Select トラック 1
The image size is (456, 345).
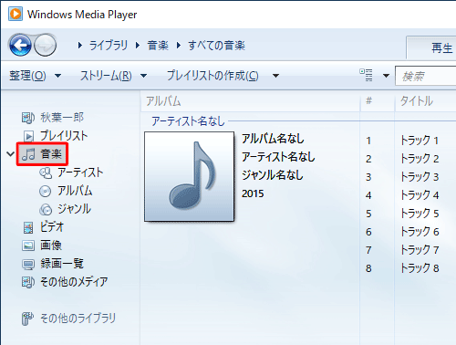point(420,141)
